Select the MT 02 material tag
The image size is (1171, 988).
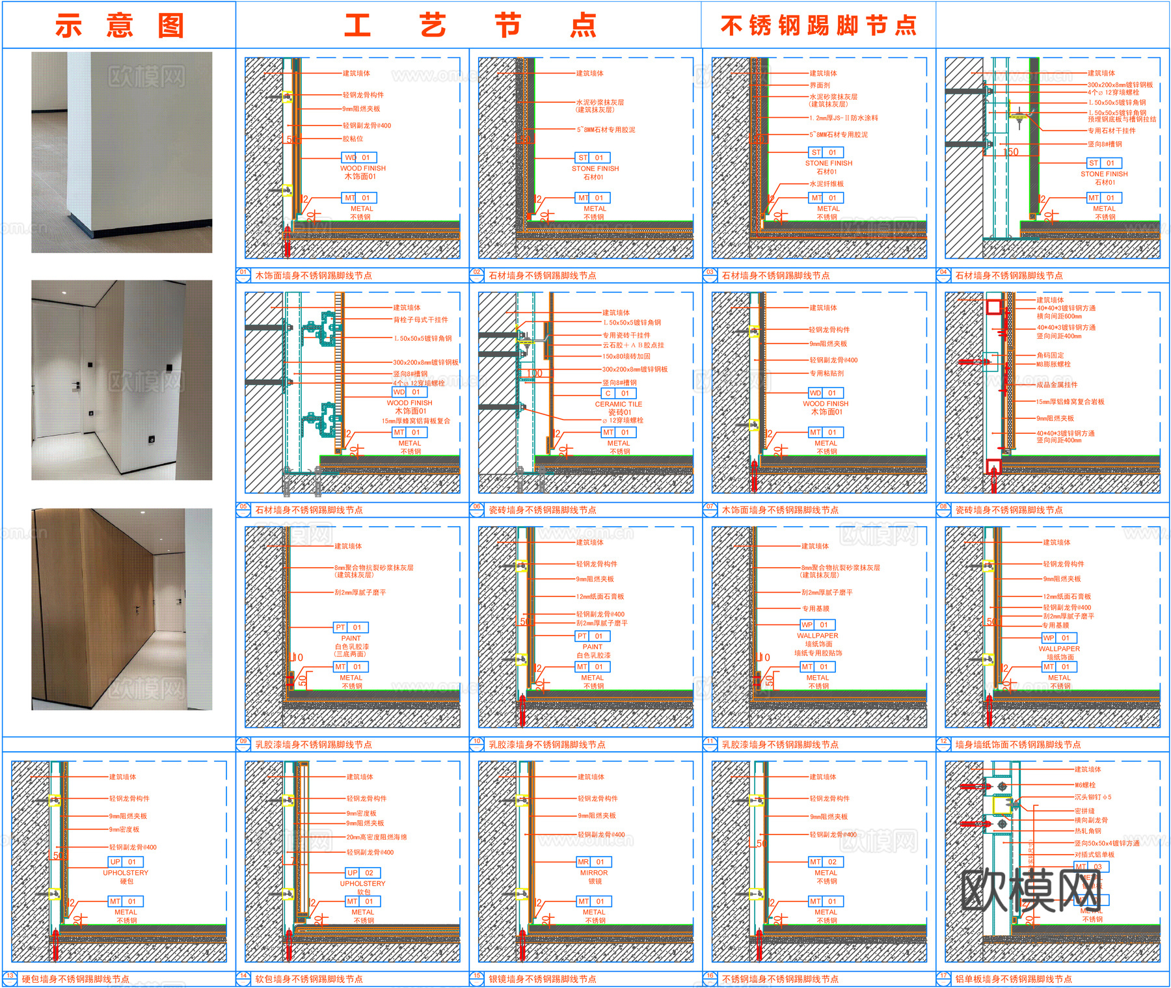pyautogui.click(x=826, y=862)
